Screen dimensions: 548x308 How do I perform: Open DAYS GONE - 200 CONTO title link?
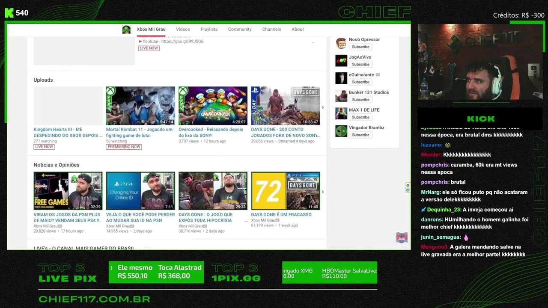tap(285, 132)
